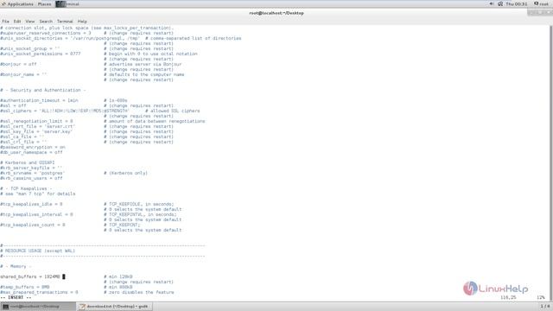Click the '# RESOURCE USAGE (except WAL)' heading
553x311 pixels.
click(x=37, y=251)
